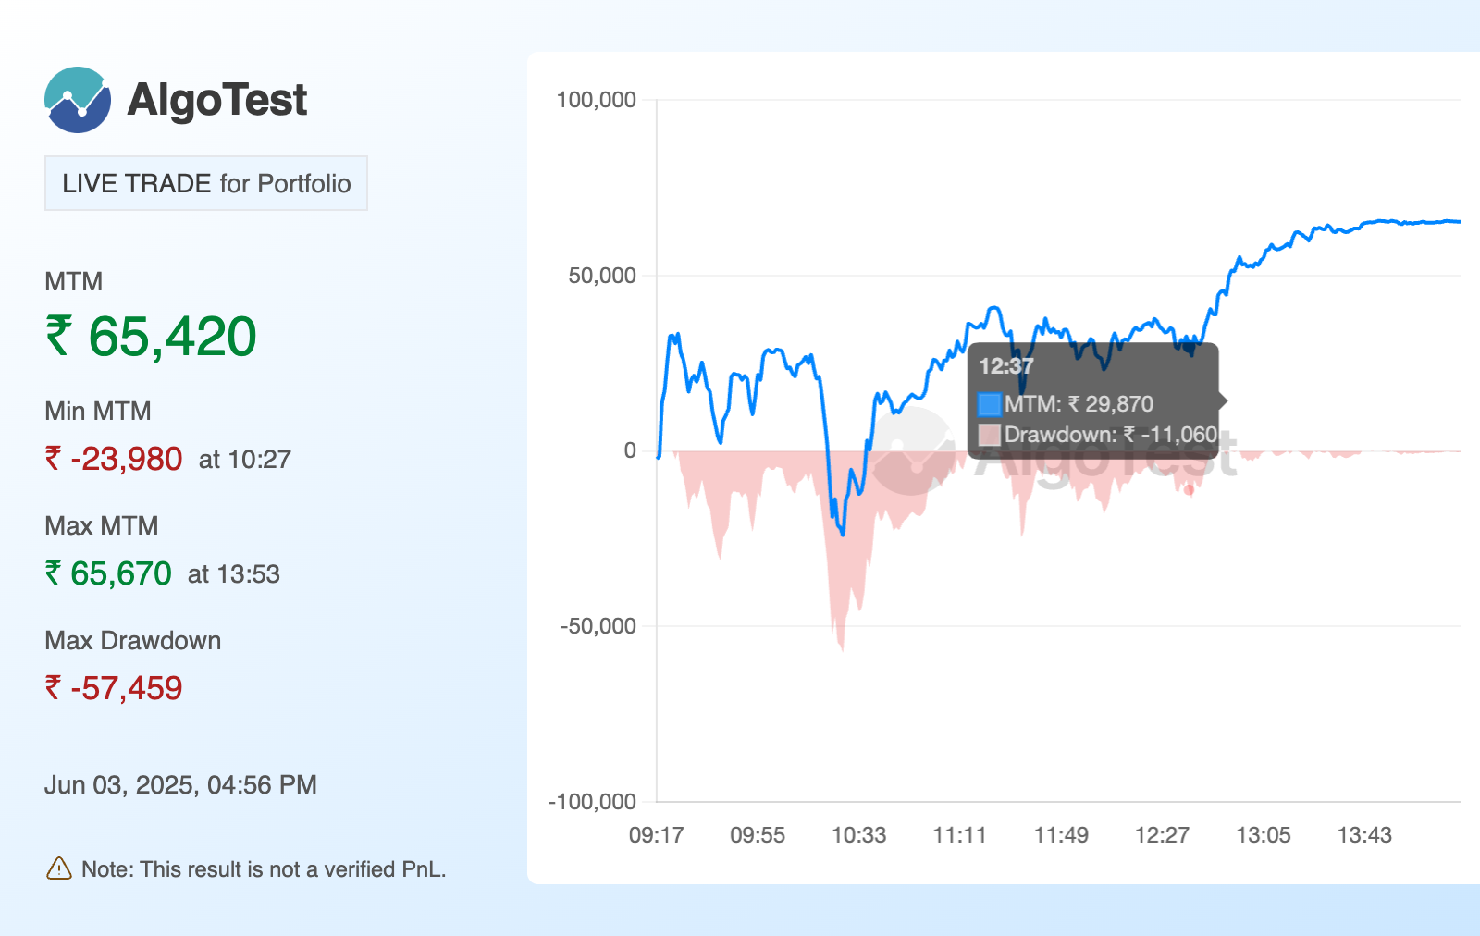Click the 13:43 x-axis time label

coord(1364,835)
